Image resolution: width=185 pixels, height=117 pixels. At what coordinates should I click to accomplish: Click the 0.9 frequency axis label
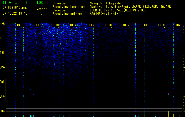[x=2, y=67]
